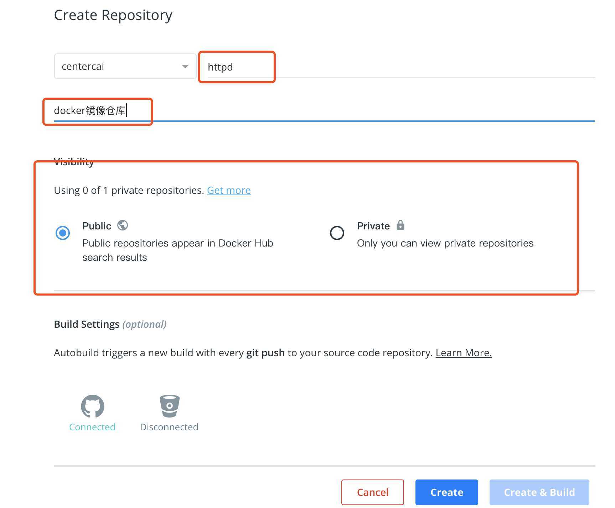Viewport: 615px width, 508px height.
Task: Click the Create & Build button
Action: pos(539,492)
